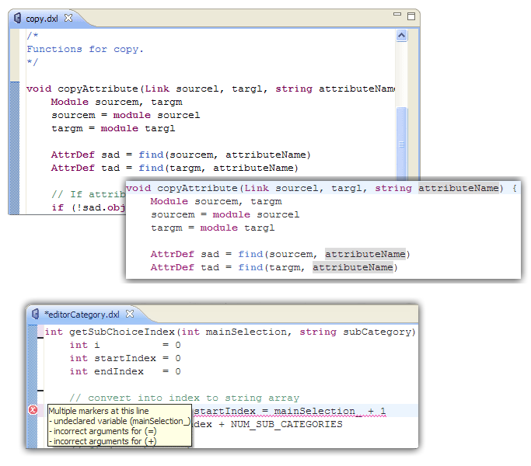Click 'int getSubChoiceIndex' function declaration
531x466 pixels.
(x=230, y=332)
